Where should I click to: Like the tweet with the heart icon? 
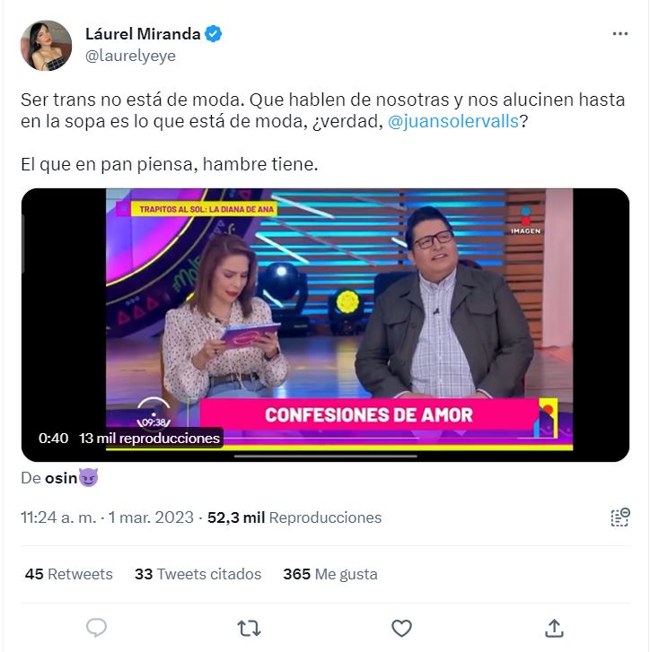click(x=401, y=628)
